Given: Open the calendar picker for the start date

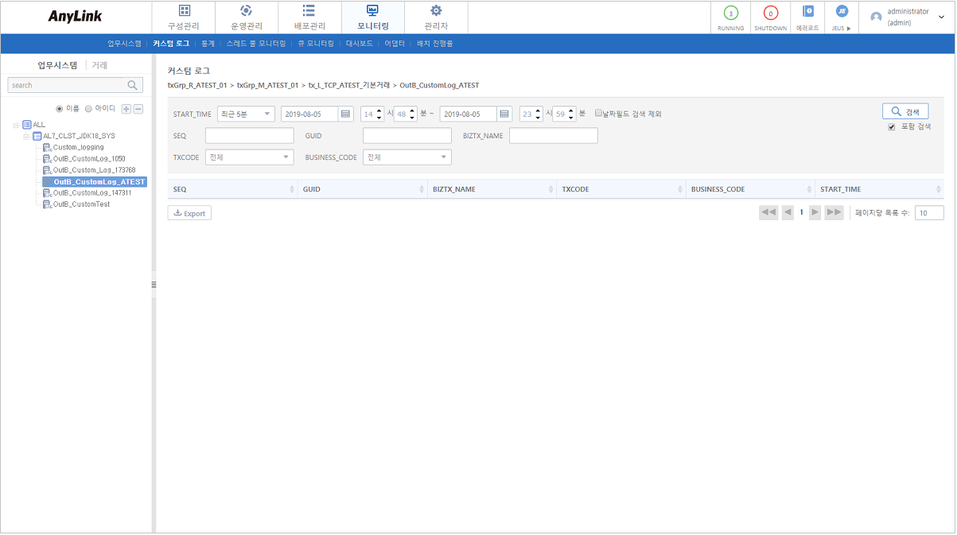Looking at the screenshot, I should 345,114.
